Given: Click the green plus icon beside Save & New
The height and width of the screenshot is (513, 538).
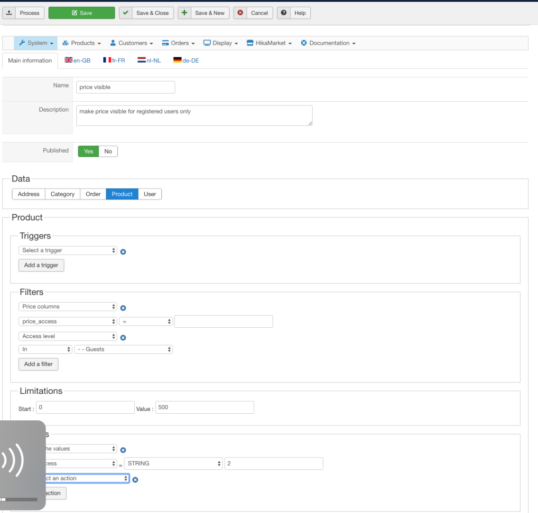Looking at the screenshot, I should click(184, 13).
